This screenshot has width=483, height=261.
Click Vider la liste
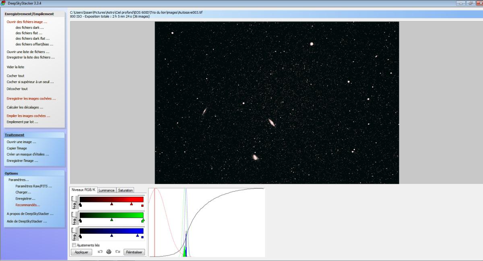(16, 67)
